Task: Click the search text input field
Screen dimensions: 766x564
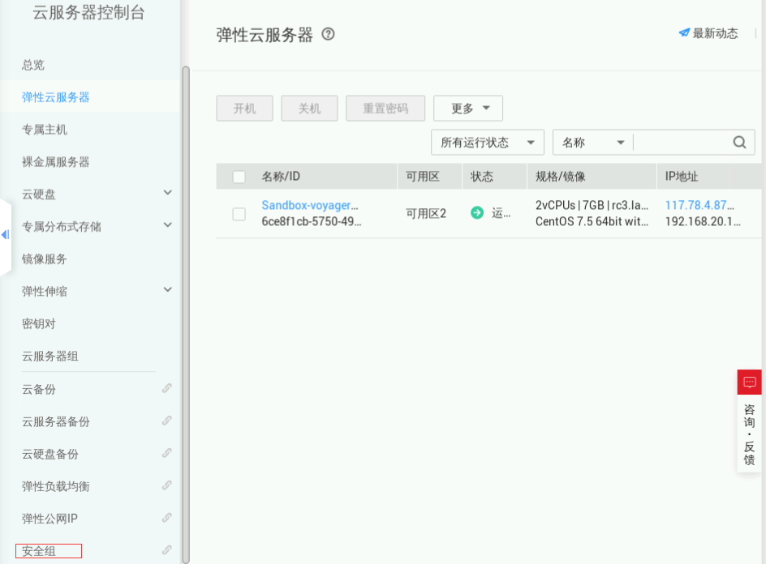Action: click(680, 143)
